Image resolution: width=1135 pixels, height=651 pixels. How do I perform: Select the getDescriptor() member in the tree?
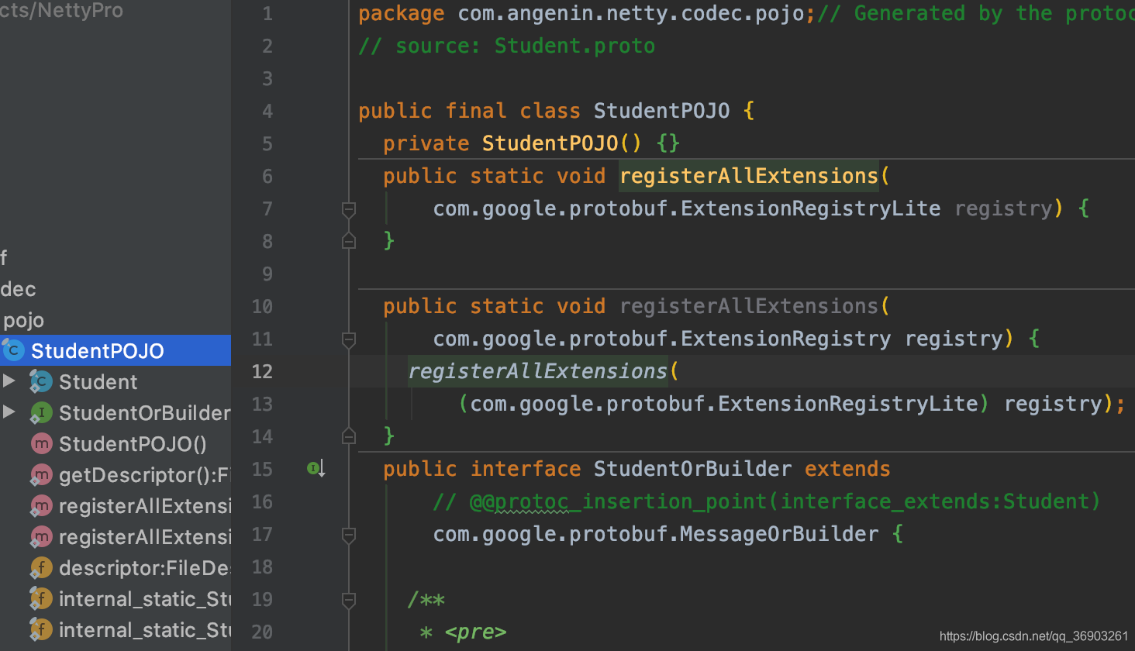pos(116,474)
